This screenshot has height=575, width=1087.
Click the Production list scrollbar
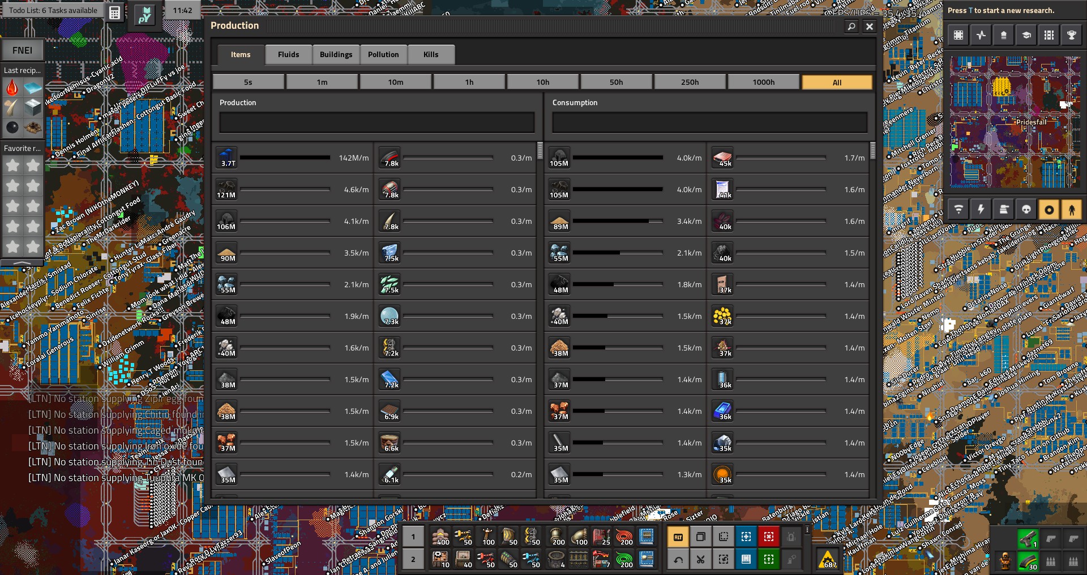(x=540, y=150)
